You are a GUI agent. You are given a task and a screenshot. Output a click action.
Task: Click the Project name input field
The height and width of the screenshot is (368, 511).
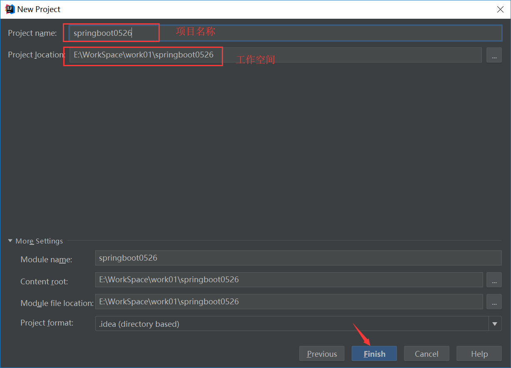[x=285, y=33]
